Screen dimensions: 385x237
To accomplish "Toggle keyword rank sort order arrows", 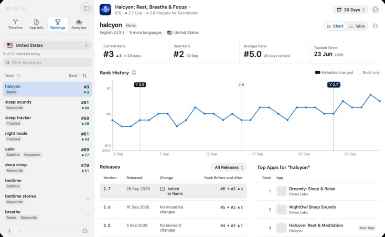I will point(85,75).
